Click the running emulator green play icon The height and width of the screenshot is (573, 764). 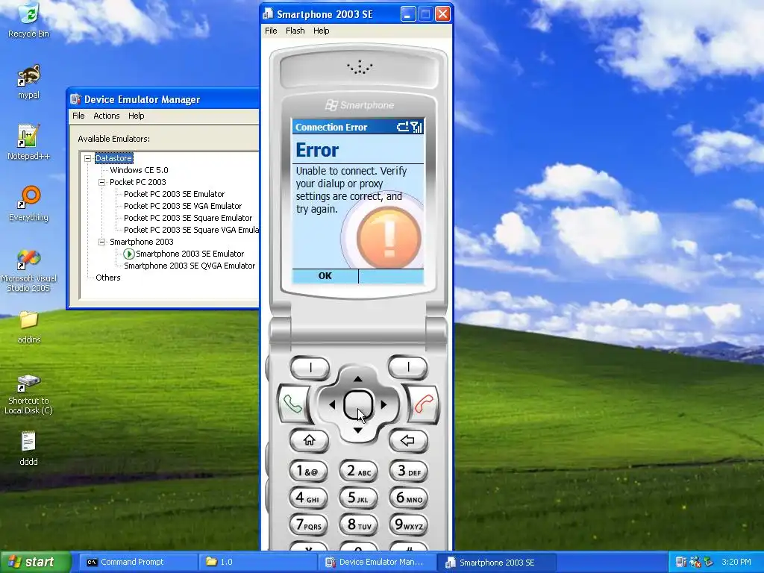(128, 254)
